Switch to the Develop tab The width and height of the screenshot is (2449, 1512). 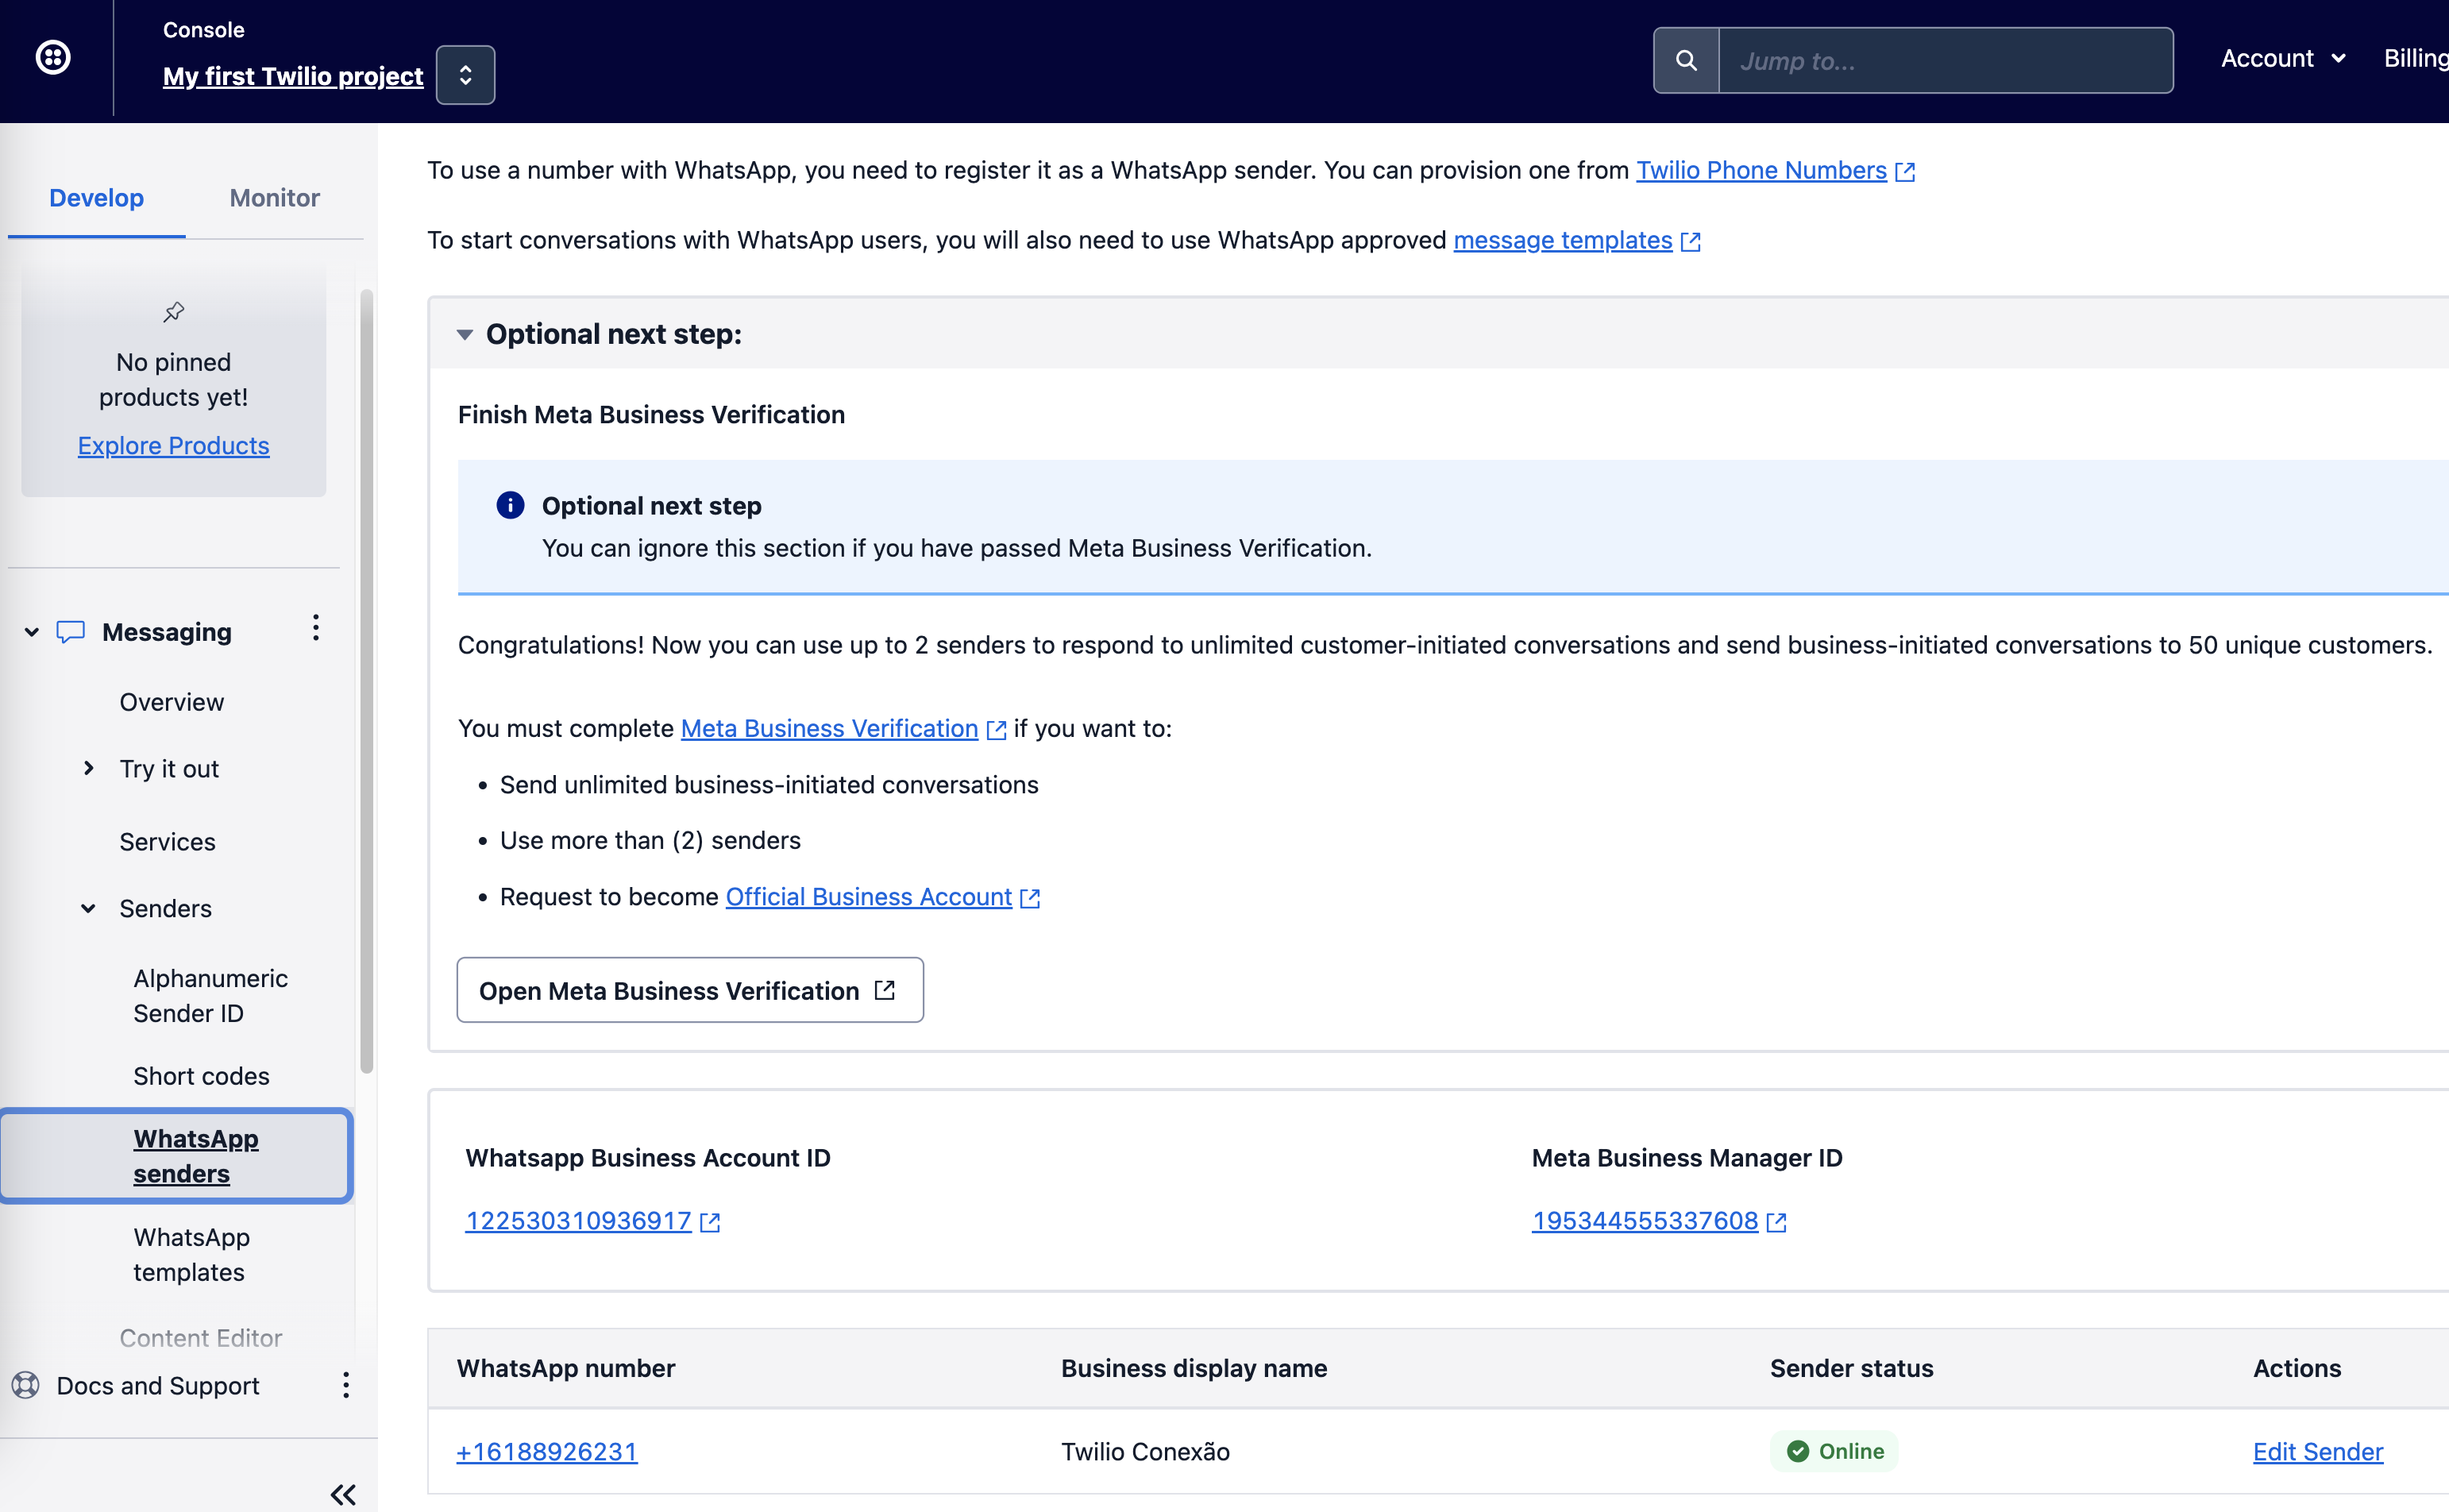[97, 198]
